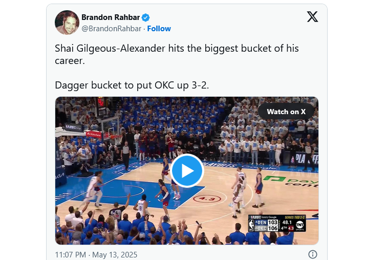Click the Watch on X button

(x=286, y=112)
